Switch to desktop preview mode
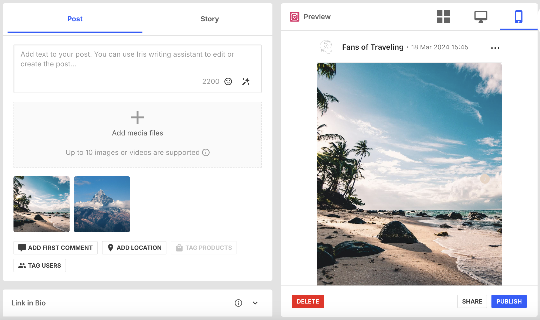The image size is (540, 320). (481, 16)
